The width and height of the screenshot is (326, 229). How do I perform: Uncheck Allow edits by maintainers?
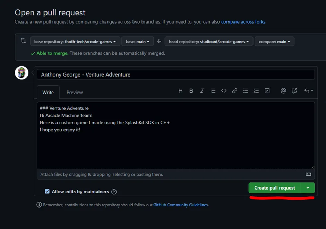(x=47, y=192)
